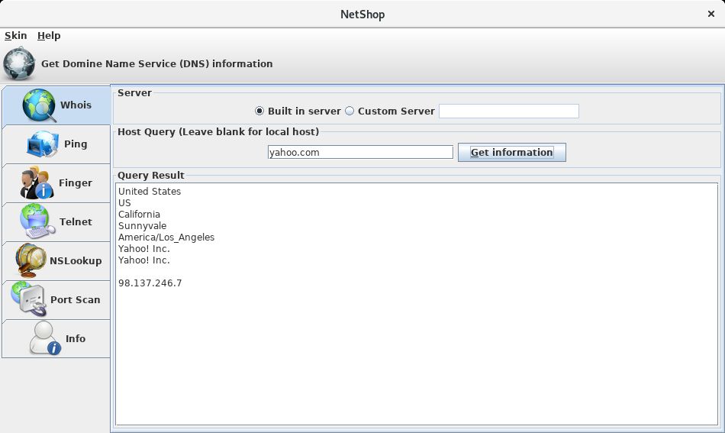Click the Custom Server address field
Screen dimensions: 725x433
tap(508, 111)
